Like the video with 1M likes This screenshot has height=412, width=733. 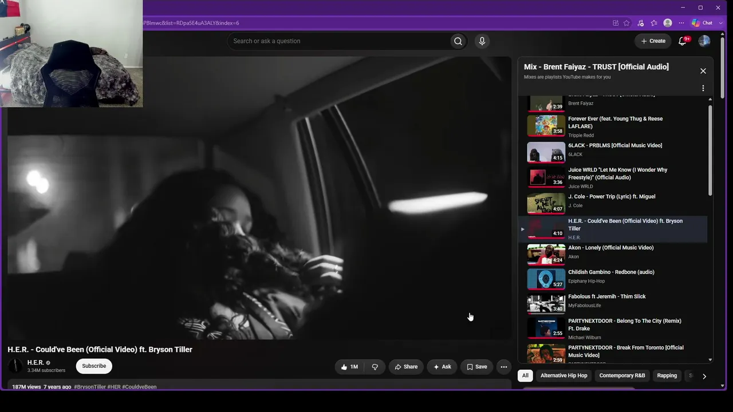point(350,367)
